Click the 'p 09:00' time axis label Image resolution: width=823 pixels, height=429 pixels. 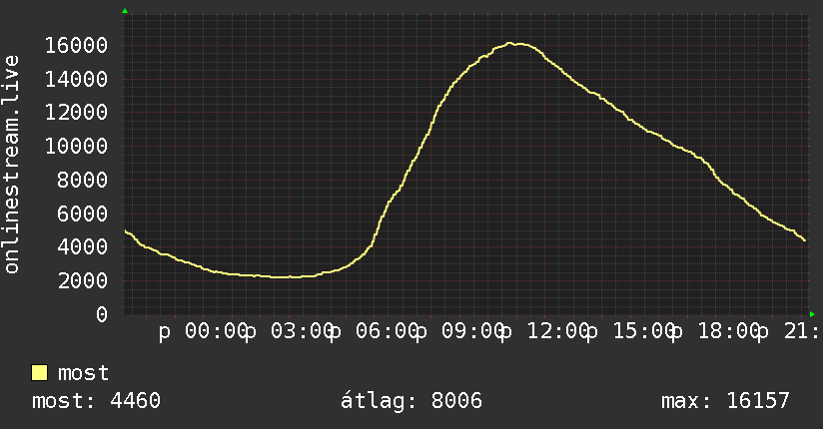click(x=459, y=332)
